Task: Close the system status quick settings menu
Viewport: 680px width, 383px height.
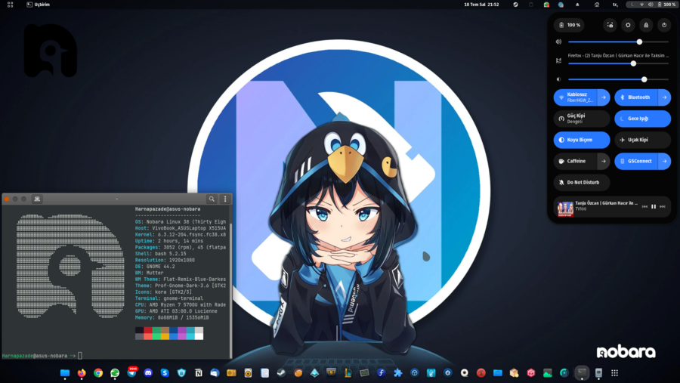Action: point(652,5)
